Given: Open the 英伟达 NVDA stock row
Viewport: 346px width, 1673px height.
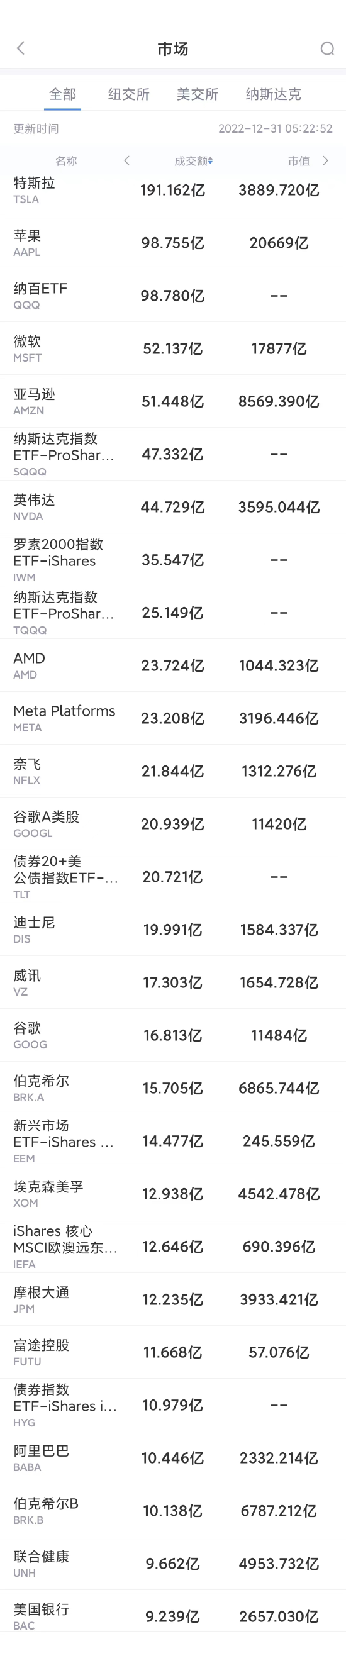Looking at the screenshot, I should [172, 506].
